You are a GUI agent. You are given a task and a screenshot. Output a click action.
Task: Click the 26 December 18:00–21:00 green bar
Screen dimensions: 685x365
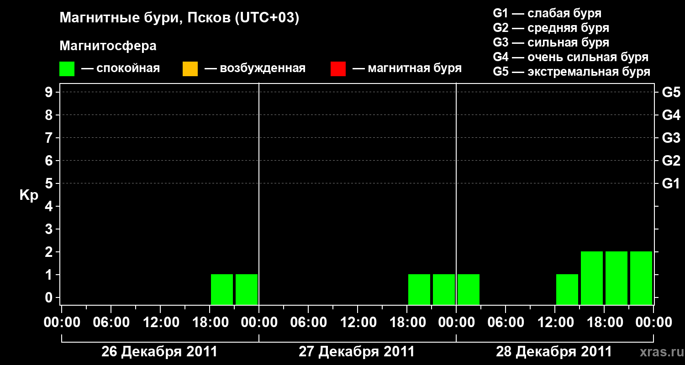click(x=222, y=289)
